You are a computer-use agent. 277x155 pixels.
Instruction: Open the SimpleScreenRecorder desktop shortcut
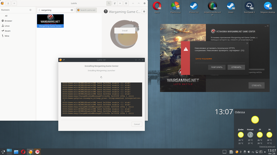212,8
